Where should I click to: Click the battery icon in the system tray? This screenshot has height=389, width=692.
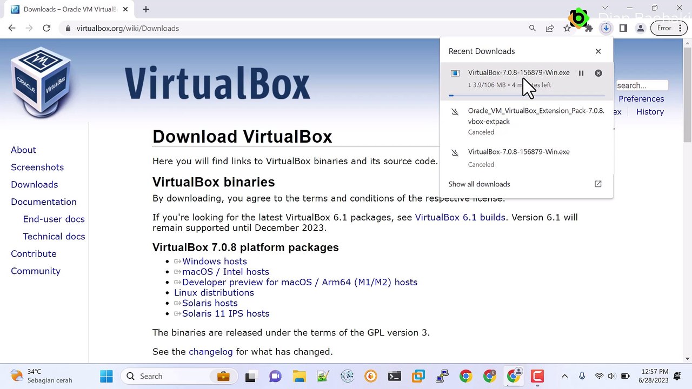[x=625, y=376]
